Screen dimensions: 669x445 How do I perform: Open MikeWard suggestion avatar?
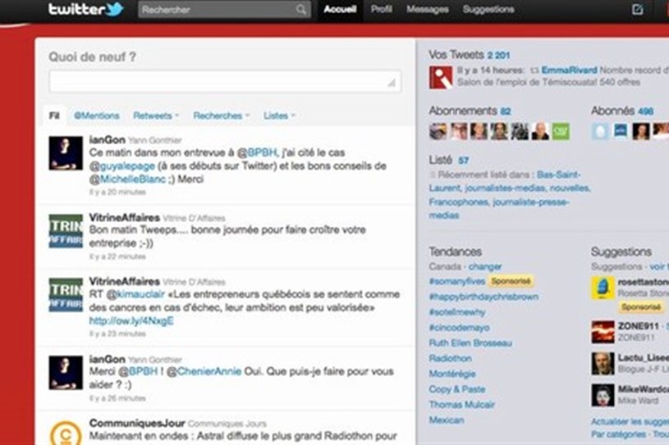(603, 395)
